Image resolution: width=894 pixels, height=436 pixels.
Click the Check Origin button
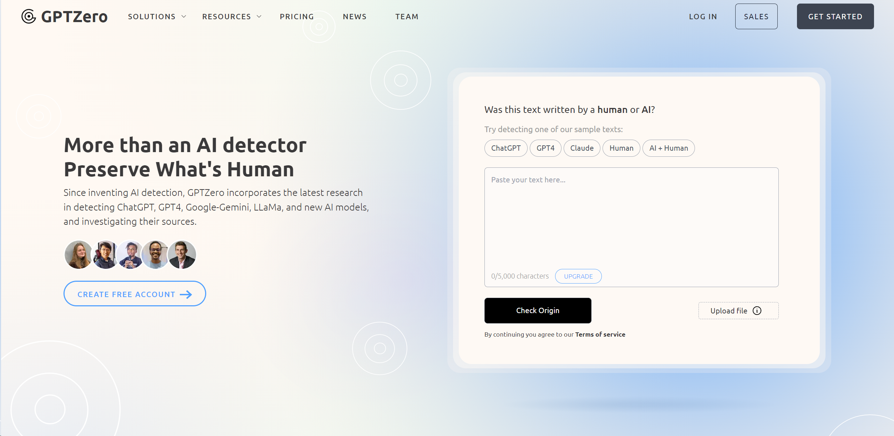538,310
